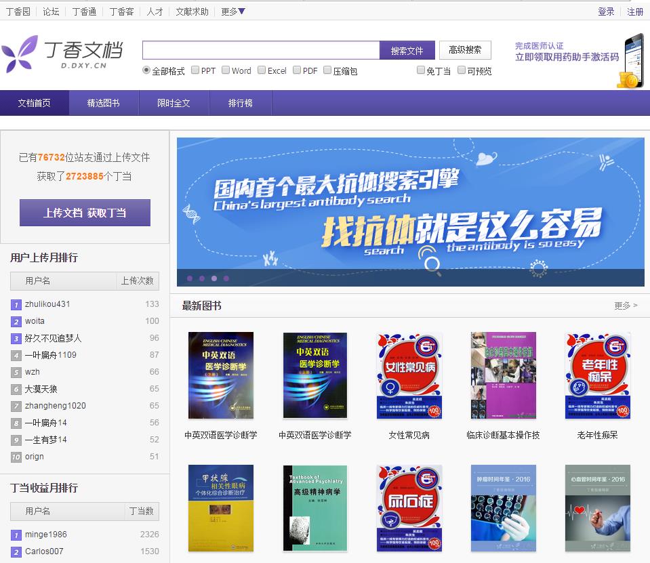Select 全部格式 radio option
Viewport: 650px width, 563px height.
pos(146,70)
